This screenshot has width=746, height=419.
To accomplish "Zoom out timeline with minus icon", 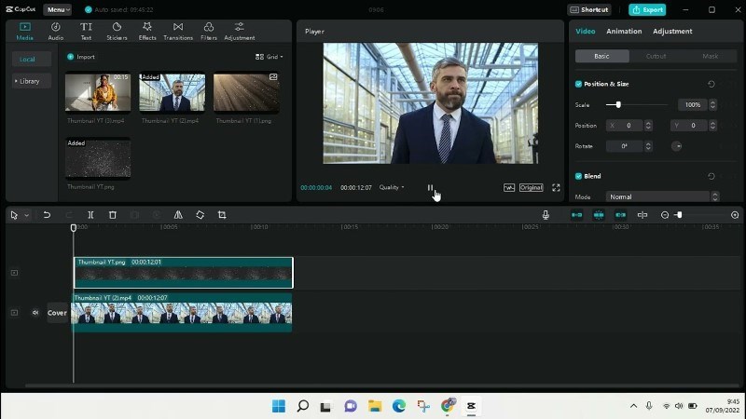I will pos(665,215).
